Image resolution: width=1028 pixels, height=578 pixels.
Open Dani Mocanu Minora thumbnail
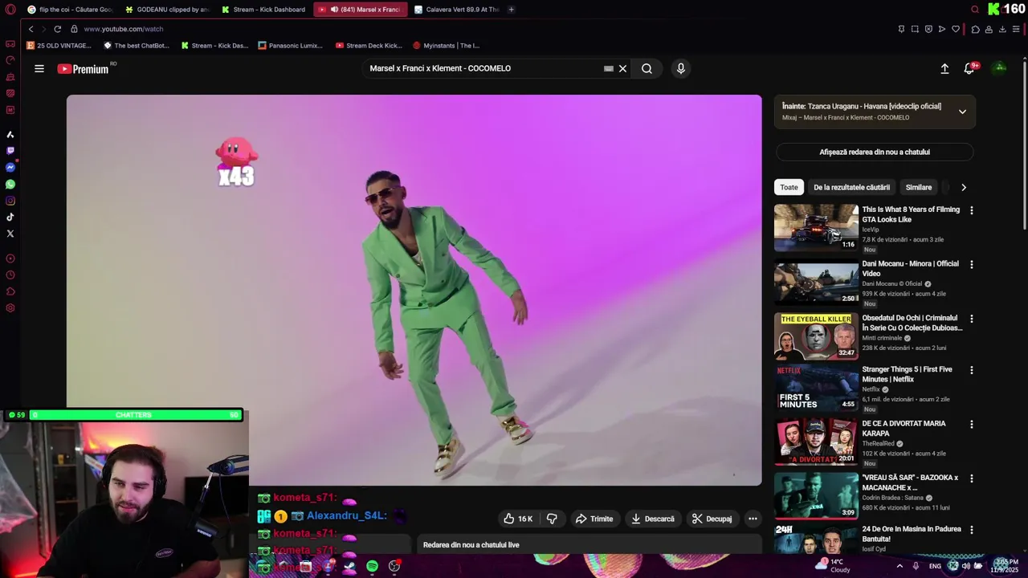coord(816,281)
